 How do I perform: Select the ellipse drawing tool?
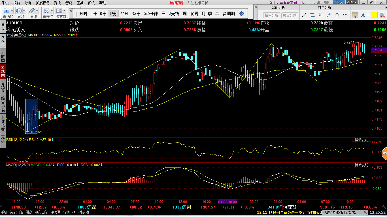(x=337, y=15)
